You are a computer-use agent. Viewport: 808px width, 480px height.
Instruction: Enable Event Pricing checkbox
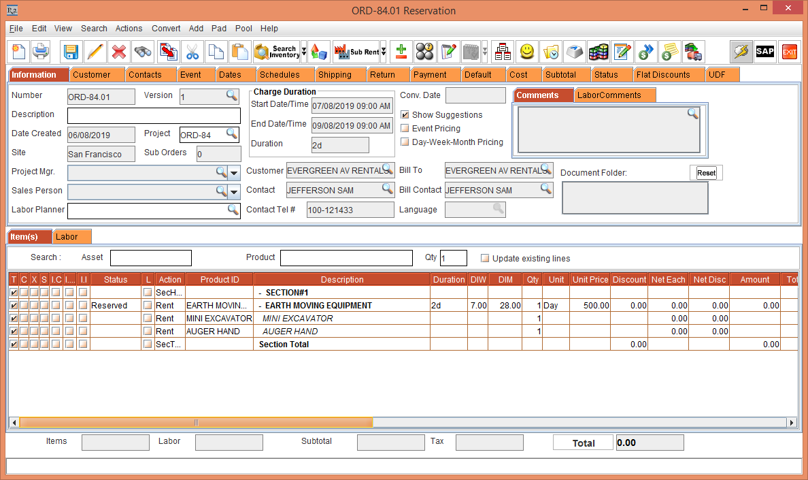pyautogui.click(x=404, y=129)
